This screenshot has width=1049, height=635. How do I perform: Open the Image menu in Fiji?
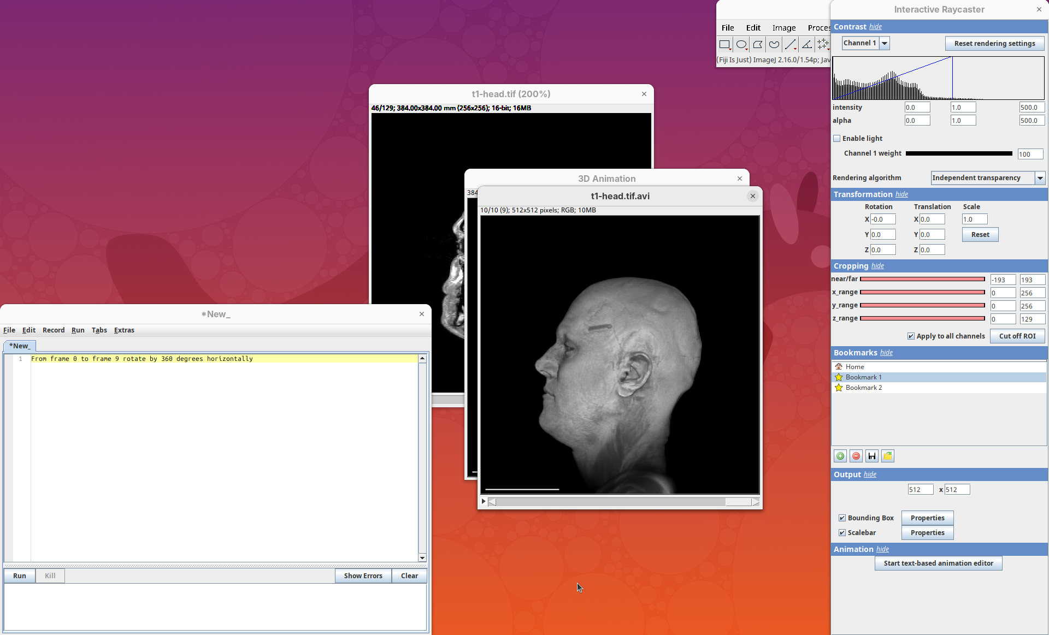[783, 28]
